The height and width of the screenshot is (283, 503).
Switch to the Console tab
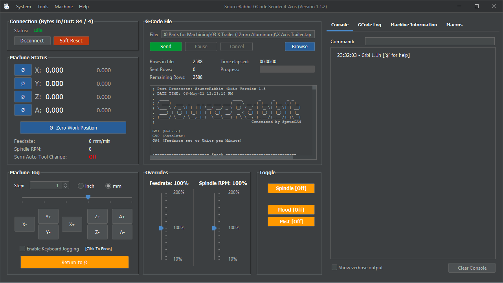coord(340,25)
